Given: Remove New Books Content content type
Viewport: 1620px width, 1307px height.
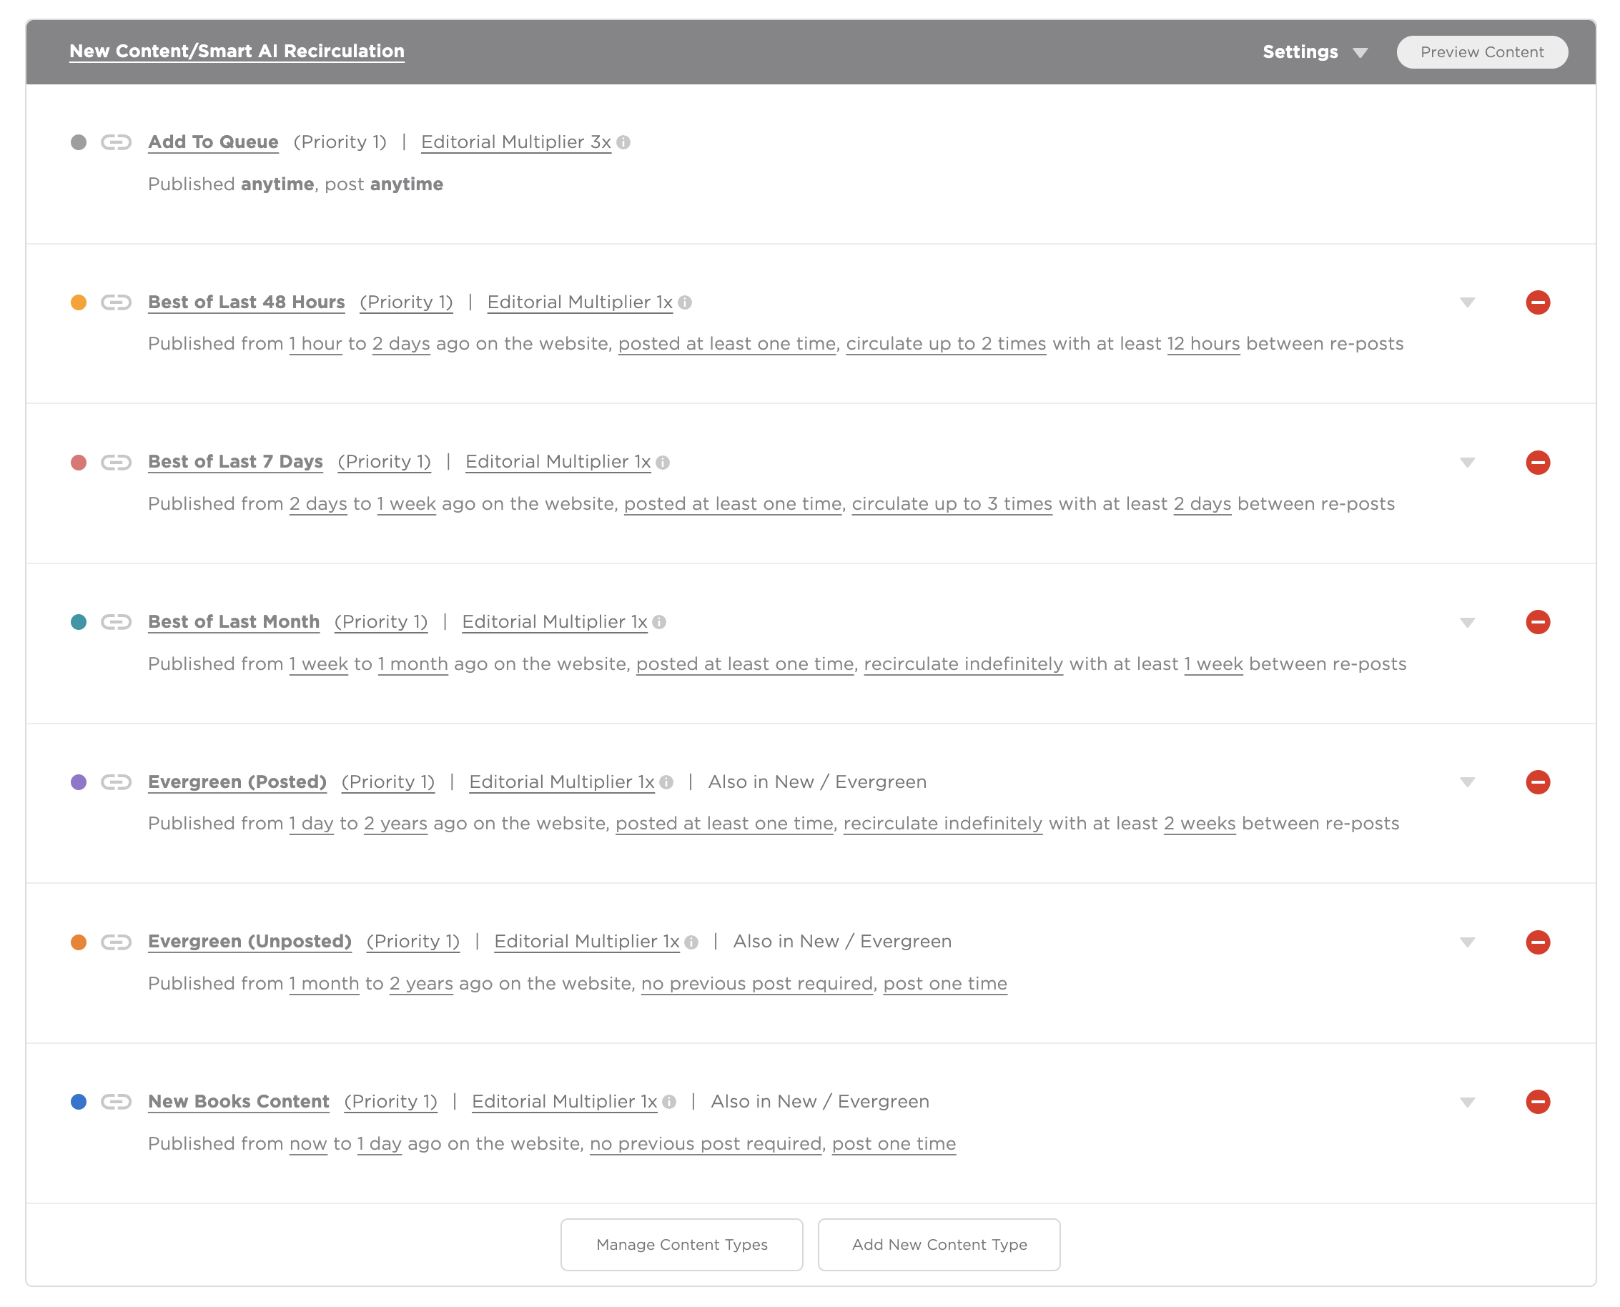Looking at the screenshot, I should [1538, 1103].
